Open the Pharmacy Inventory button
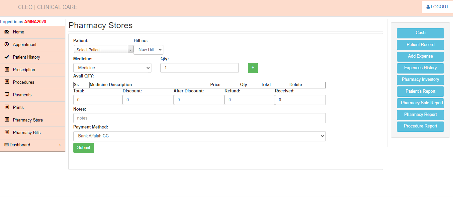 pyautogui.click(x=420, y=79)
